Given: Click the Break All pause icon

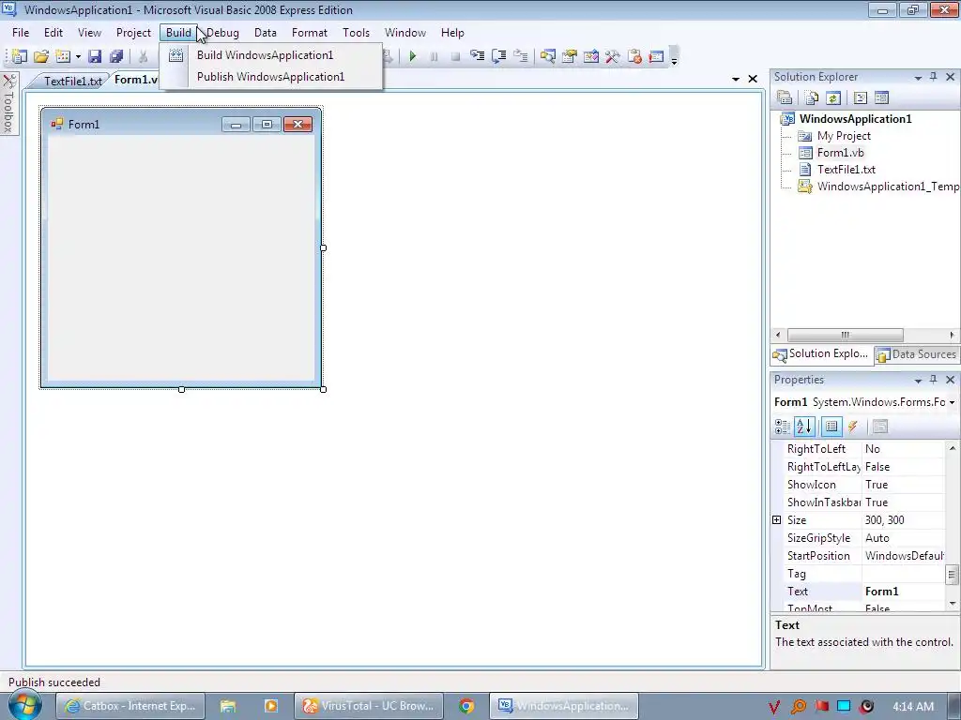Looking at the screenshot, I should (x=434, y=56).
